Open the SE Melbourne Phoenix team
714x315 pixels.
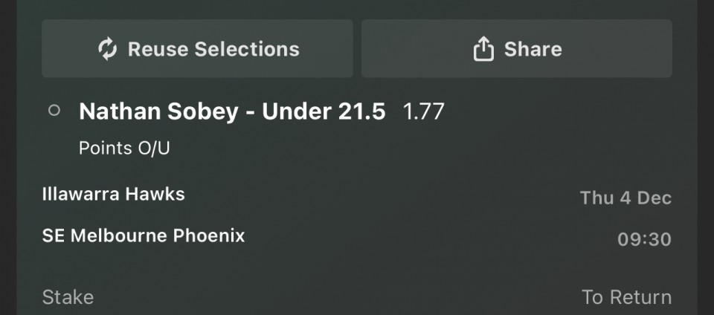pyautogui.click(x=143, y=236)
